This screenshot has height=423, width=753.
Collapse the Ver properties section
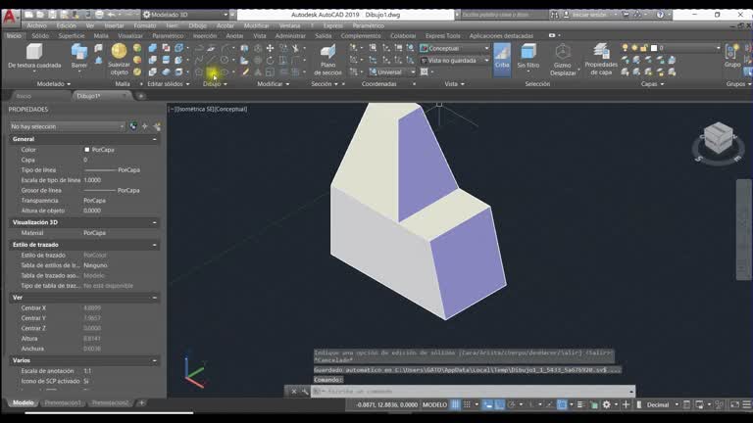coord(154,298)
